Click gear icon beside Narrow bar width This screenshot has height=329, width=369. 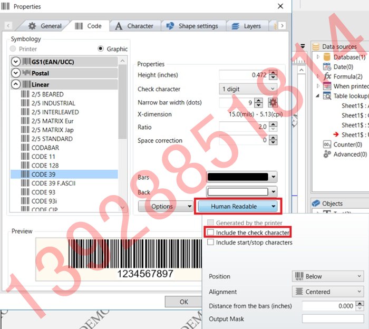tap(273, 102)
